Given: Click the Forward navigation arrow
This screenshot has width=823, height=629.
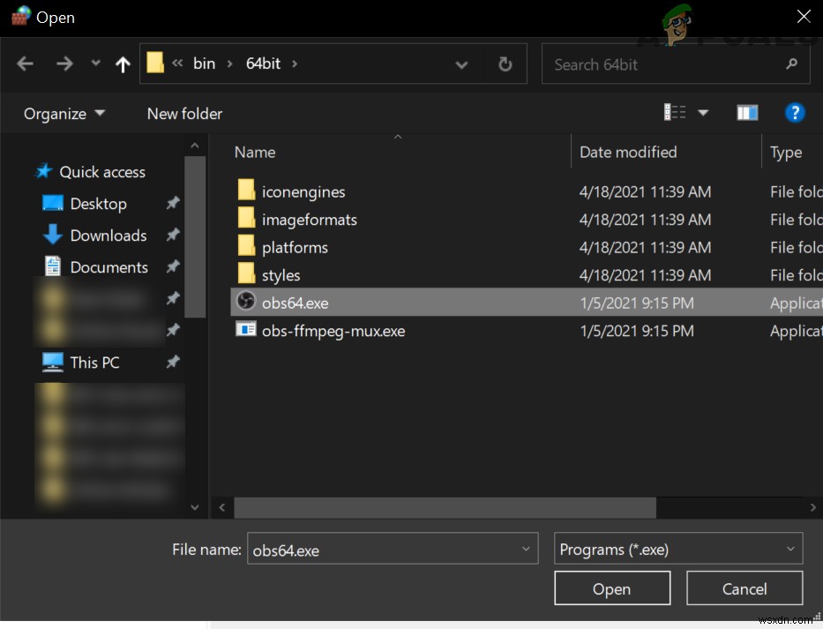Looking at the screenshot, I should point(64,63).
